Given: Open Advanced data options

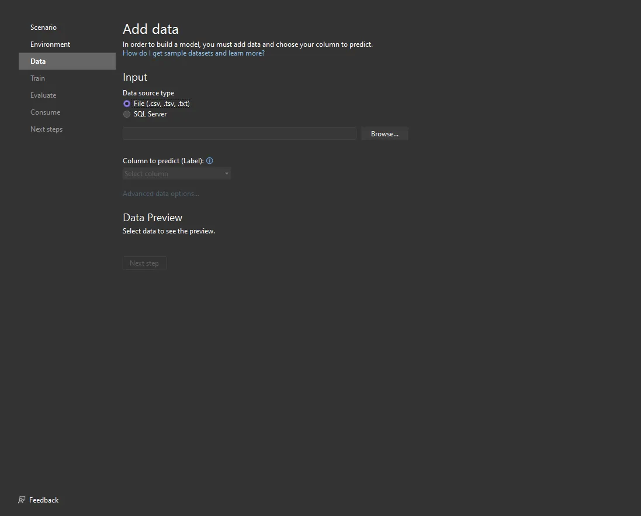Looking at the screenshot, I should 161,194.
